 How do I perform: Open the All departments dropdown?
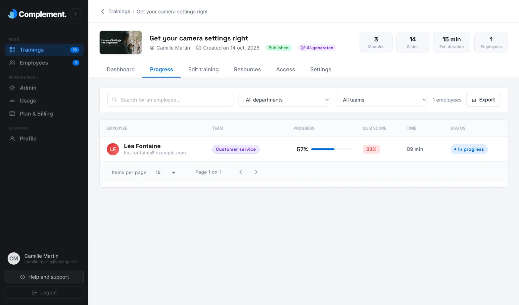coord(284,100)
